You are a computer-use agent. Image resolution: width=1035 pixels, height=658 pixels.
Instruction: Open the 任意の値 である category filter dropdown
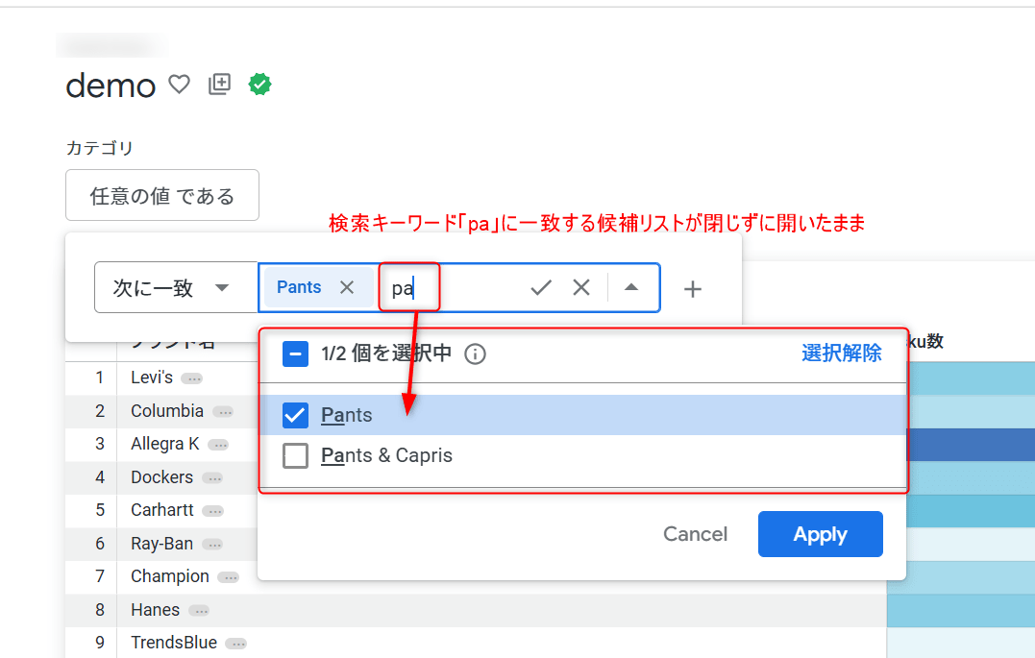pos(161,195)
